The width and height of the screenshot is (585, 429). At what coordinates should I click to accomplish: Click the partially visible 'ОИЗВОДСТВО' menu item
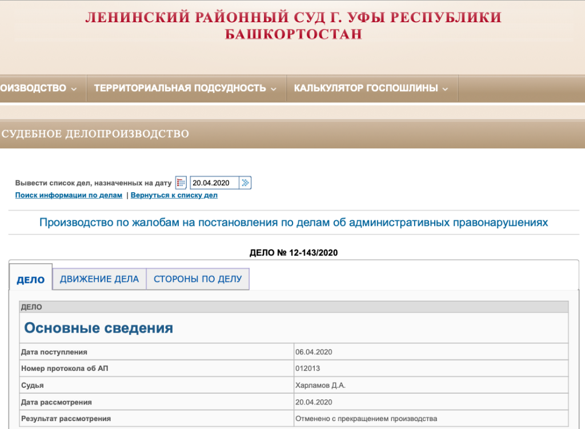33,88
